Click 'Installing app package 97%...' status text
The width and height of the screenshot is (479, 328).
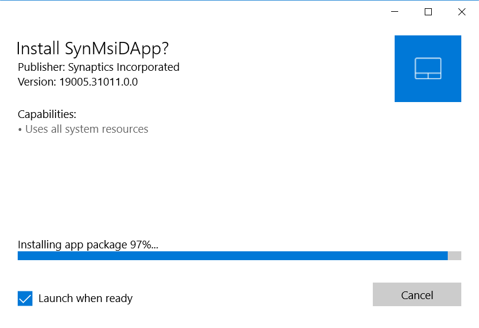point(88,245)
